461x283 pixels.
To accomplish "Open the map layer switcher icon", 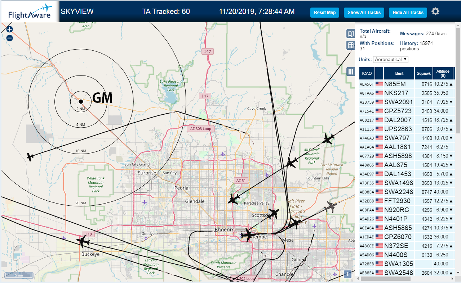I will tap(351, 34).
